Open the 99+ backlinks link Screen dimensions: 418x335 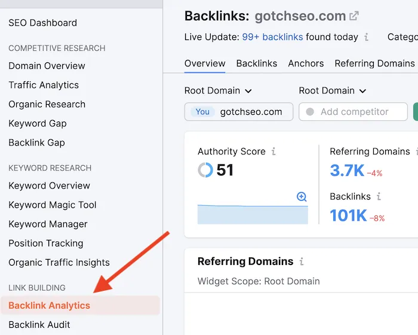click(x=272, y=37)
